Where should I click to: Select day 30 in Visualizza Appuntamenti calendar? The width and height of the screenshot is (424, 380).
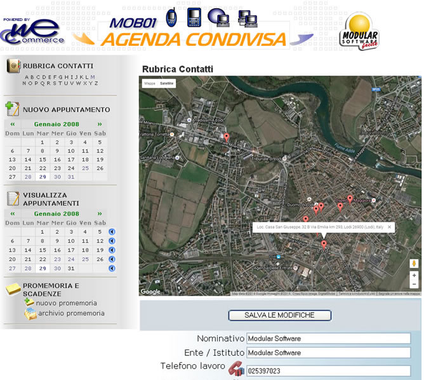[x=57, y=269]
